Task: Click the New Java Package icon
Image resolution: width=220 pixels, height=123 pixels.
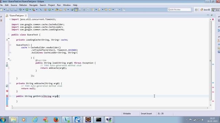Action: tap(45, 10)
